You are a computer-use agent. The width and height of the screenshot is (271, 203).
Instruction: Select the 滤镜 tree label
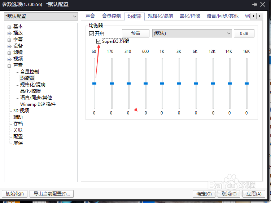(x=18, y=52)
